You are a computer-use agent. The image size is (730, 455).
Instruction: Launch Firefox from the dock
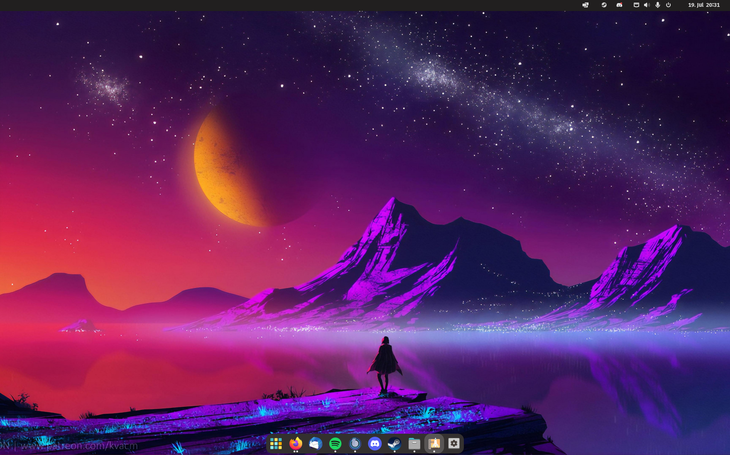[296, 444]
